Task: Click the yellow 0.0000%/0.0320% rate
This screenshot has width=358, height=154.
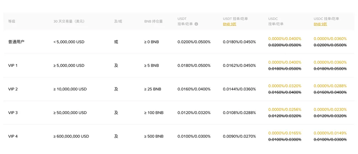Action: pos(285,86)
